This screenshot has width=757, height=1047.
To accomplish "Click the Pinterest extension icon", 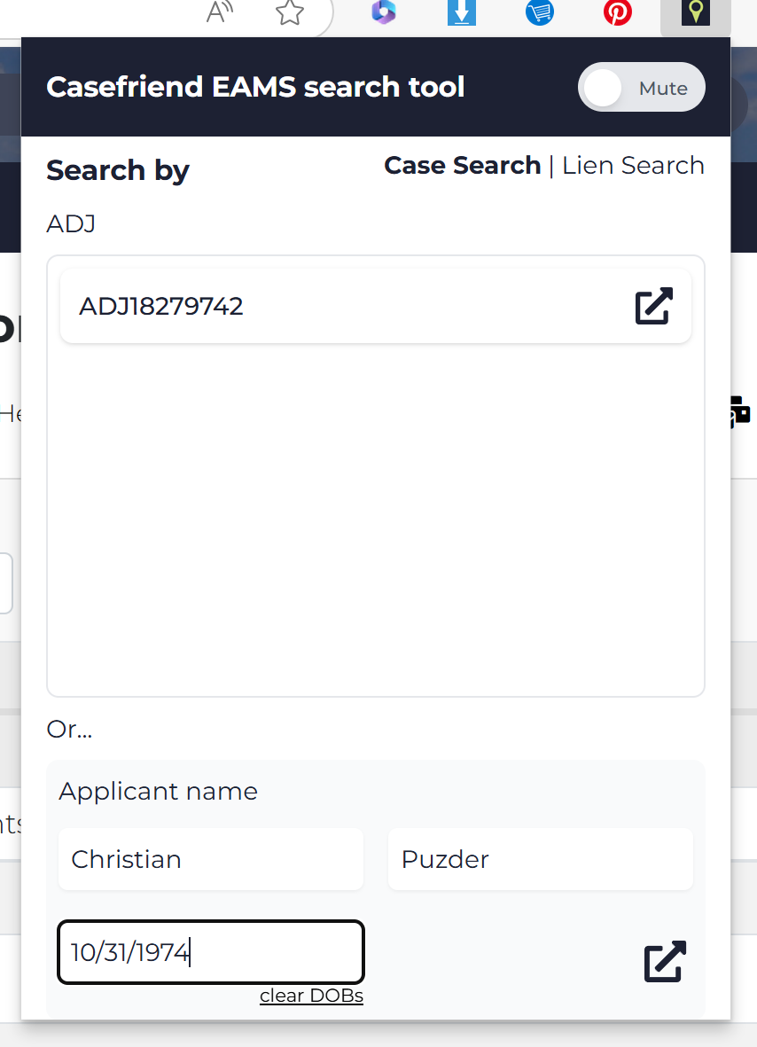I will coord(618,12).
